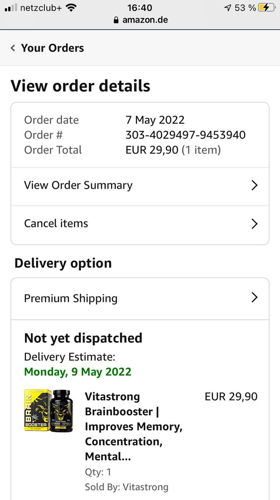Tap the Monday, 9 May 2022 delivery estimate
Viewport: 280px width, 500px height.
pyautogui.click(x=78, y=371)
